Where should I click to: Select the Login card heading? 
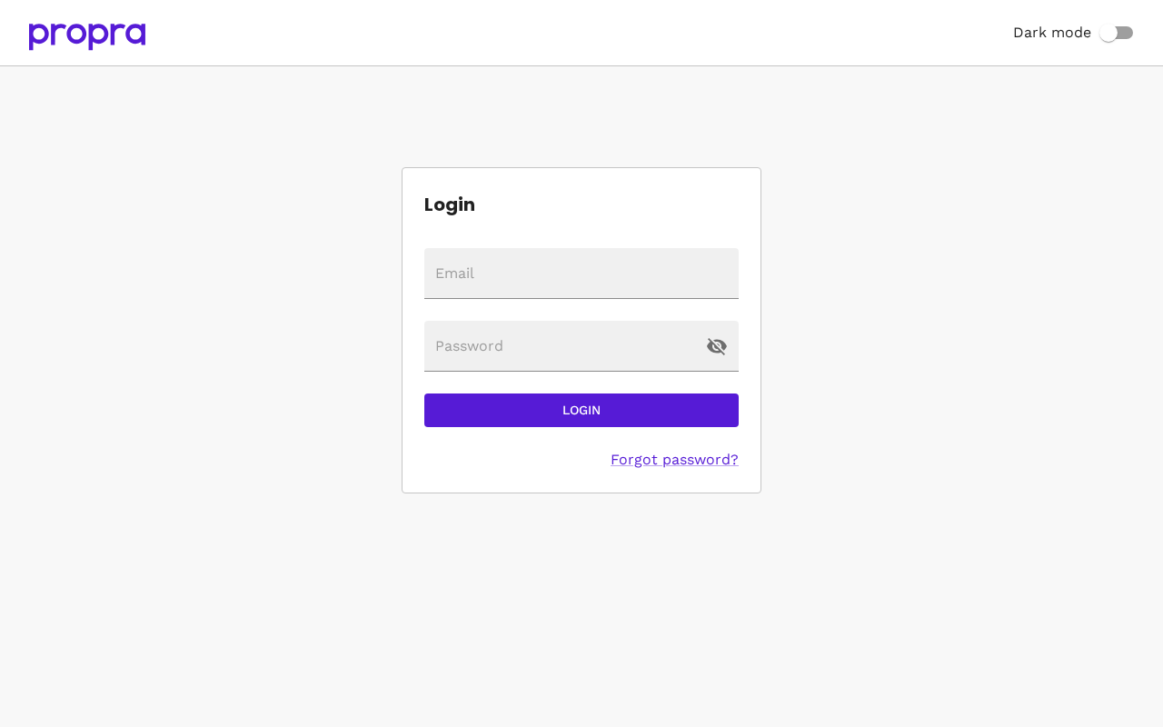[450, 204]
